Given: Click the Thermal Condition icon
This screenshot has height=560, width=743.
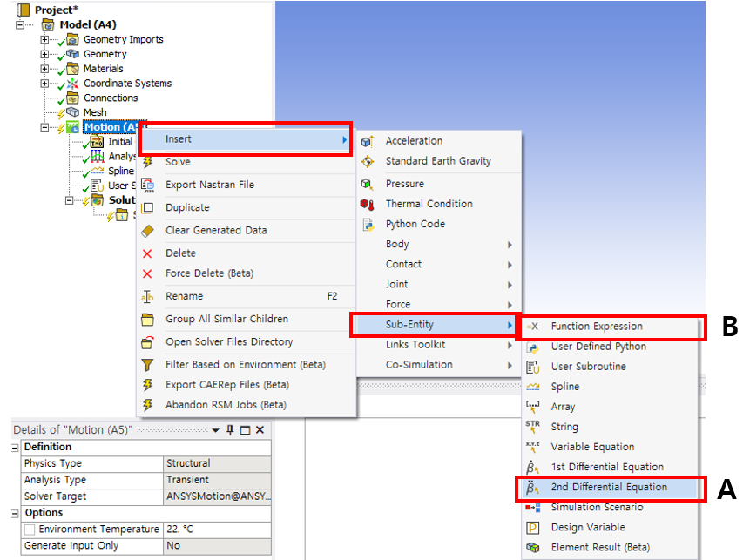Looking at the screenshot, I should [x=367, y=204].
